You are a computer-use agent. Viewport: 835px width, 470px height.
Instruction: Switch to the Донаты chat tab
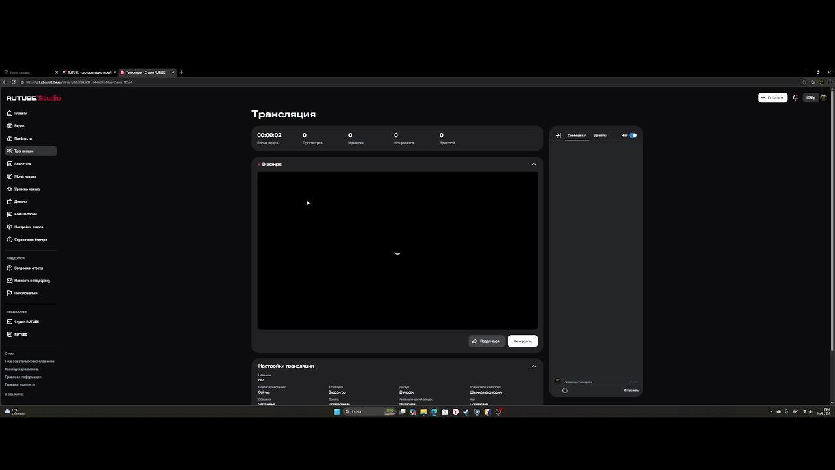tap(600, 135)
